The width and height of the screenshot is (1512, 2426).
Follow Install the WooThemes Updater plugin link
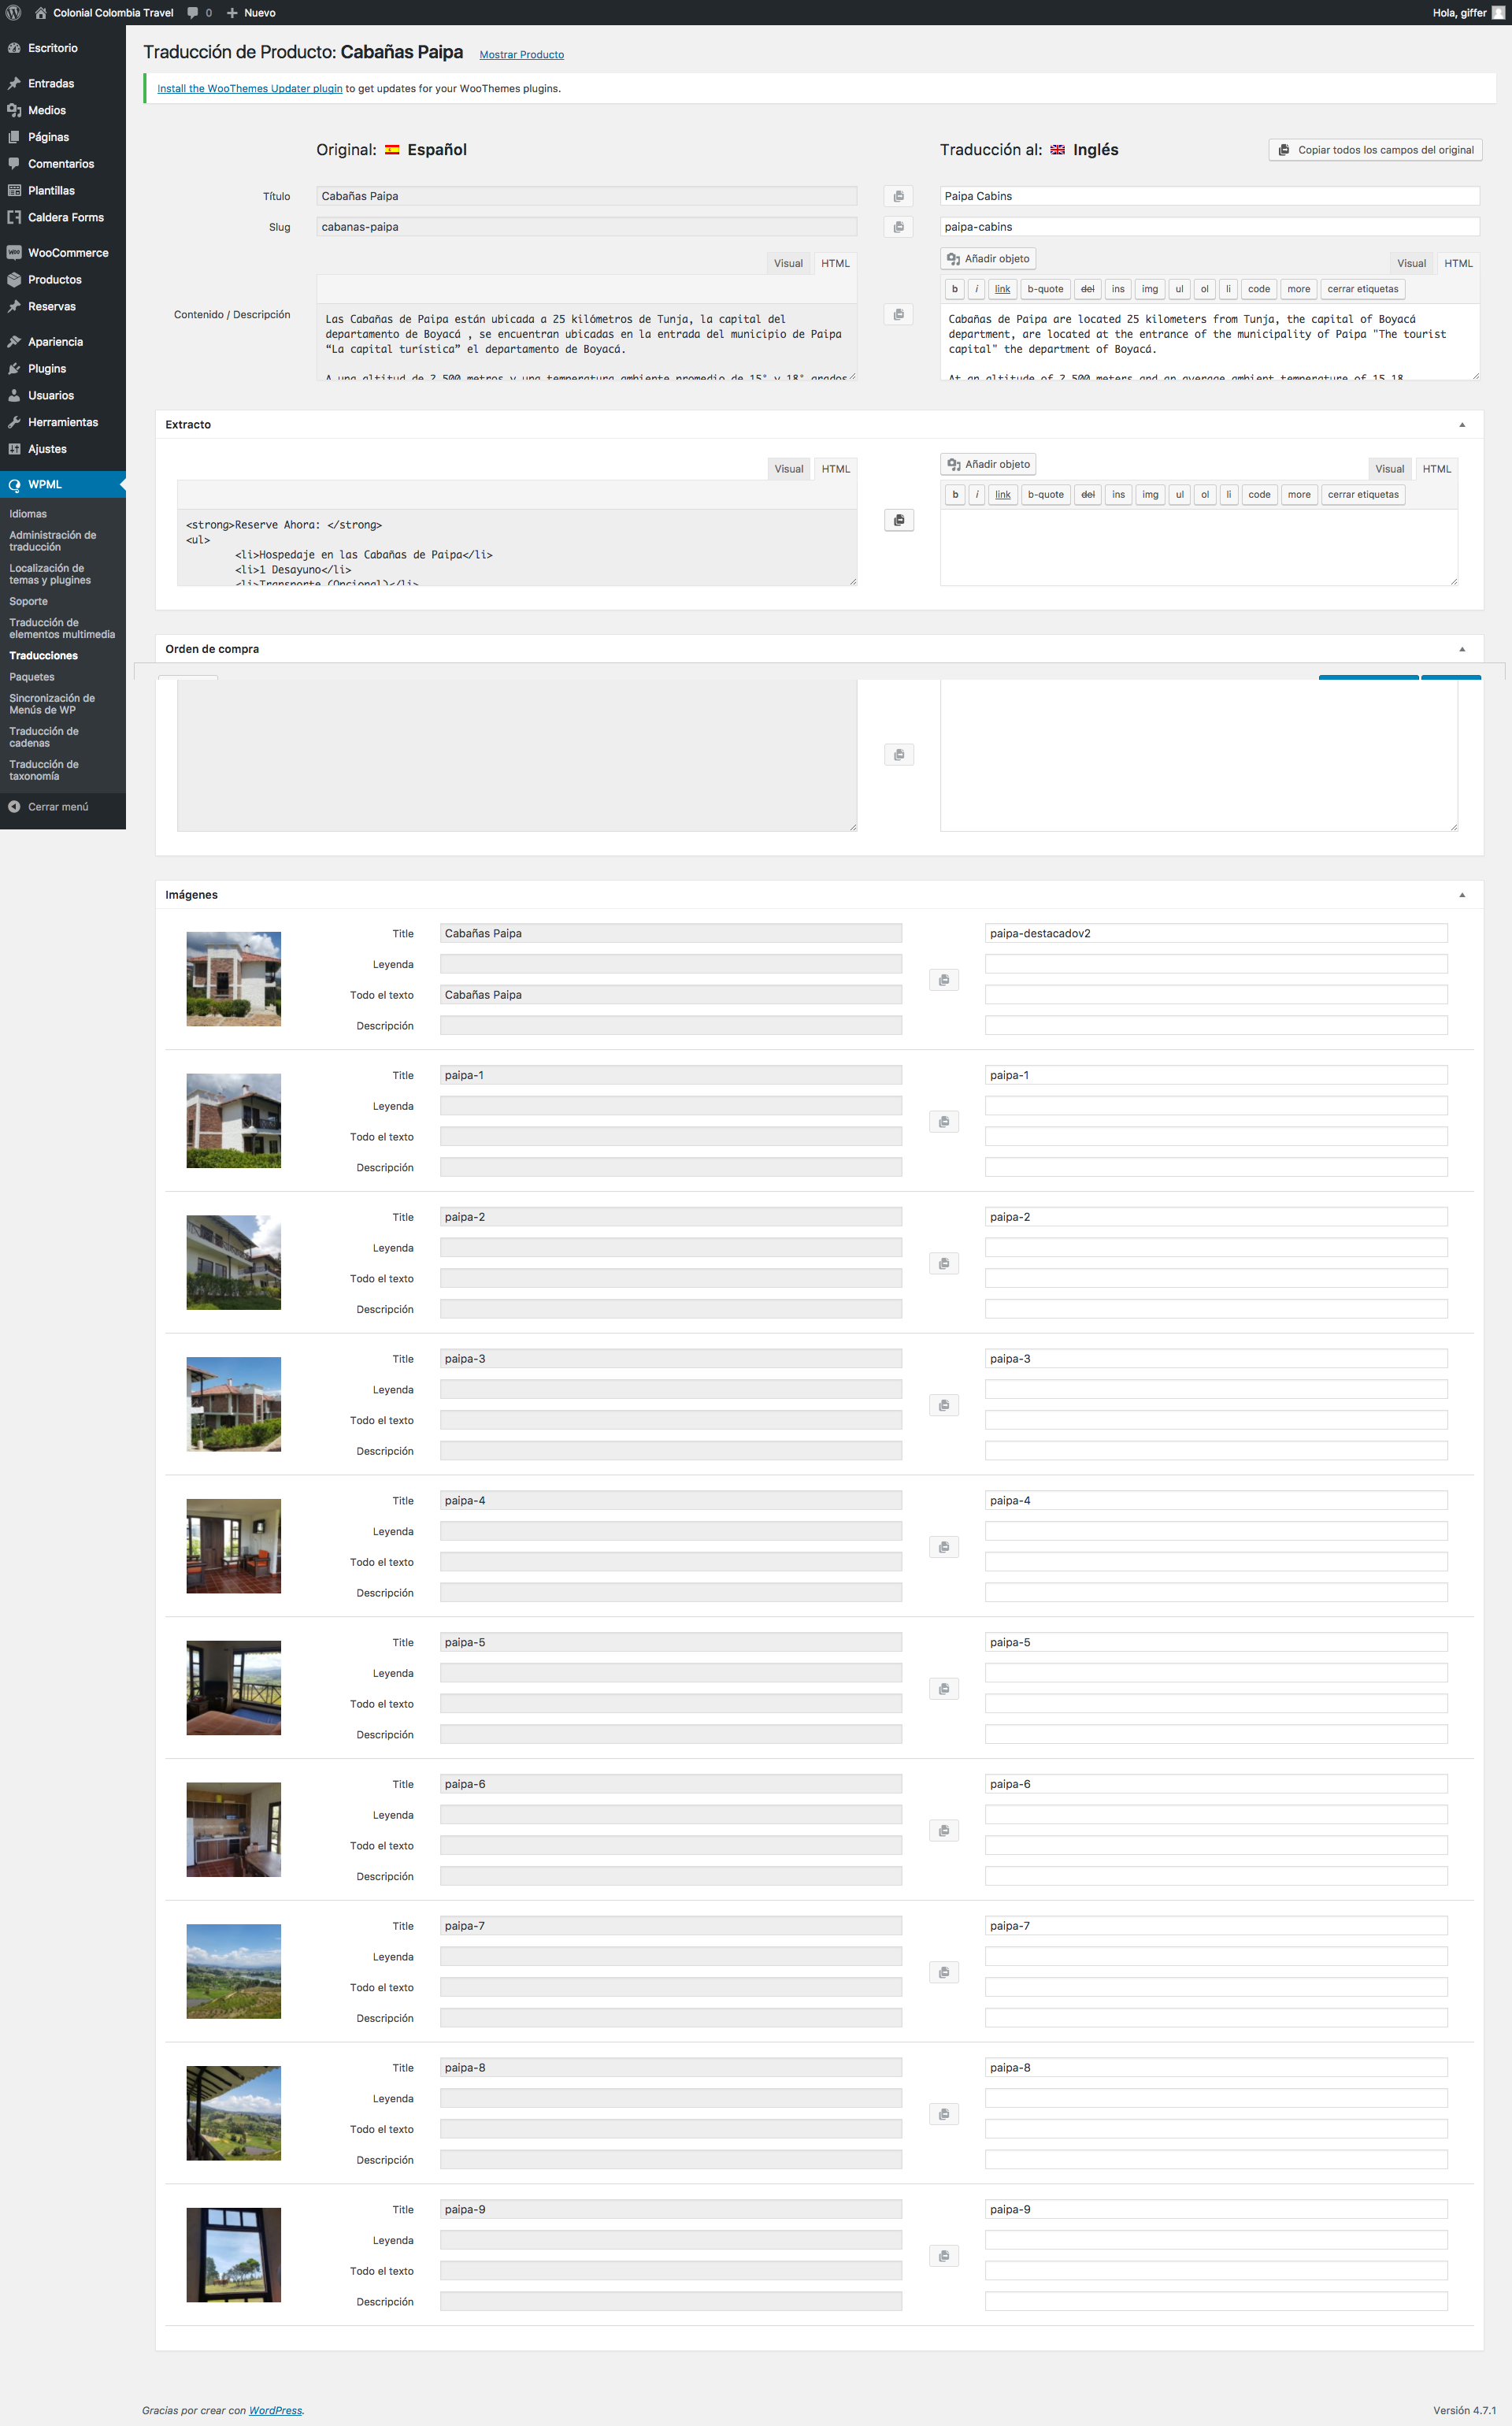250,89
